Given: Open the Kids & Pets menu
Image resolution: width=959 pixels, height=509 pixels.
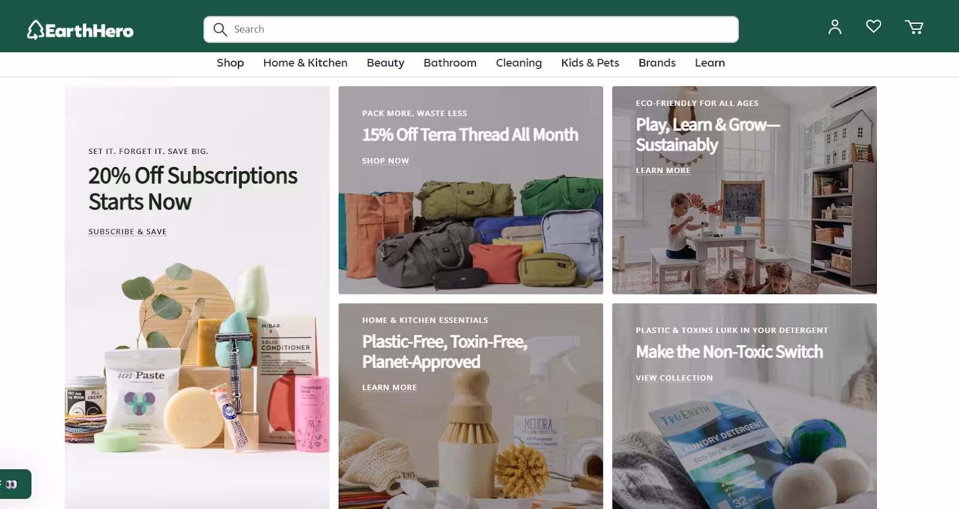Looking at the screenshot, I should (590, 63).
